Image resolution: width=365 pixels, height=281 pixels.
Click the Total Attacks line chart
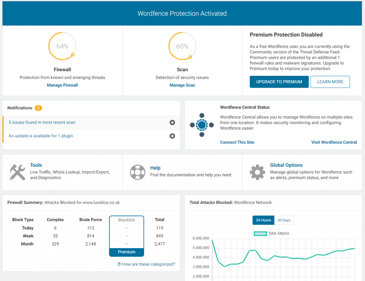tap(284, 259)
